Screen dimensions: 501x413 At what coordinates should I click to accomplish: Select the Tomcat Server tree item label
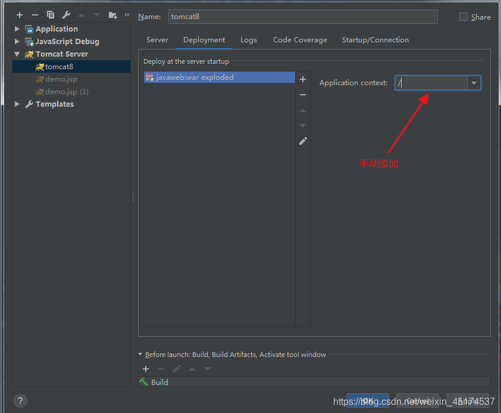62,54
